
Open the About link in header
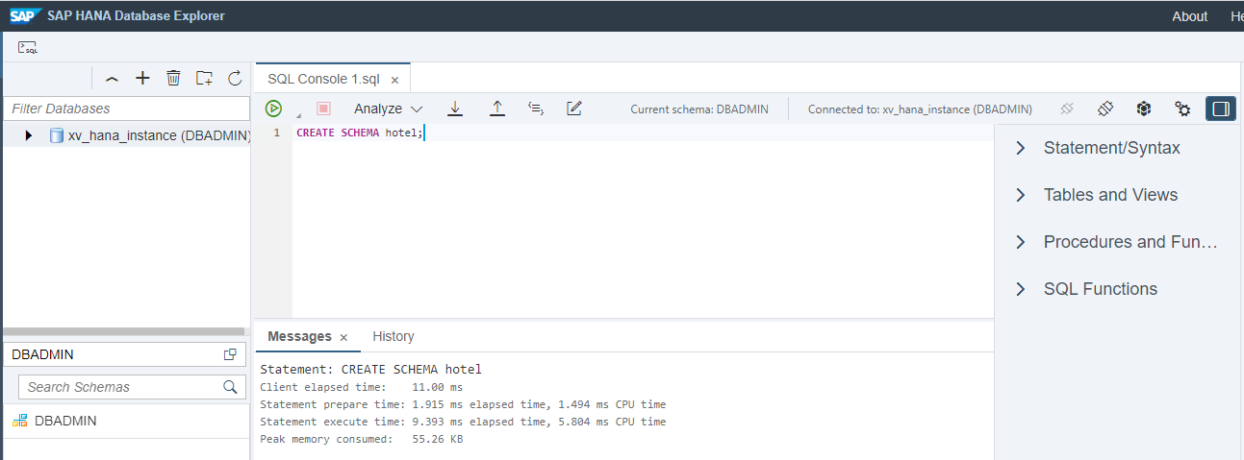1189,16
